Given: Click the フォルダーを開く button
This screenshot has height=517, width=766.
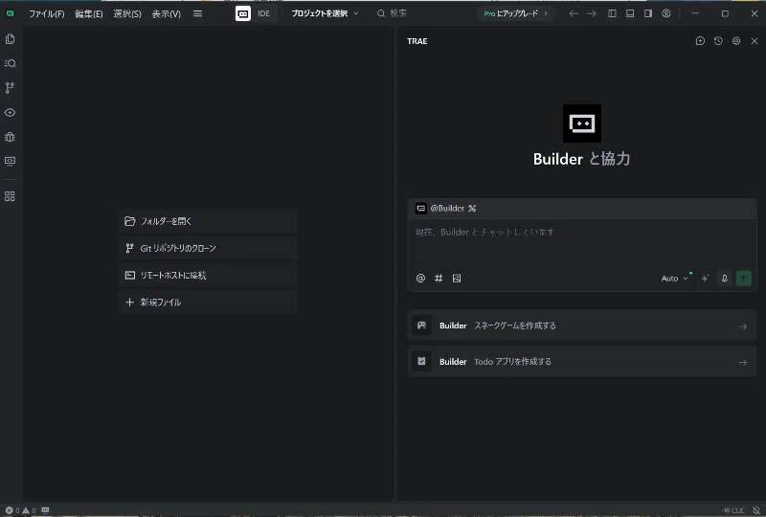Looking at the screenshot, I should point(209,221).
